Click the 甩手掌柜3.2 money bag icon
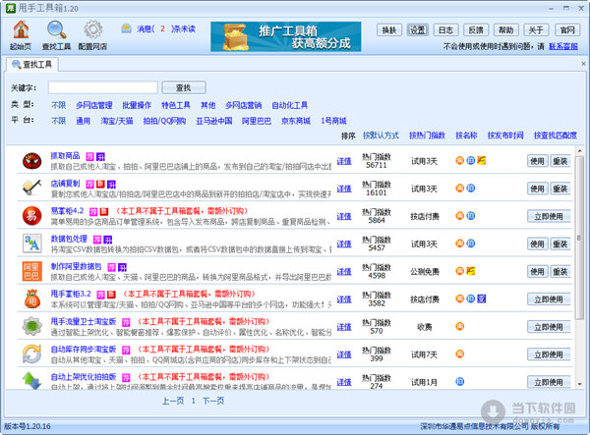 click(32, 299)
